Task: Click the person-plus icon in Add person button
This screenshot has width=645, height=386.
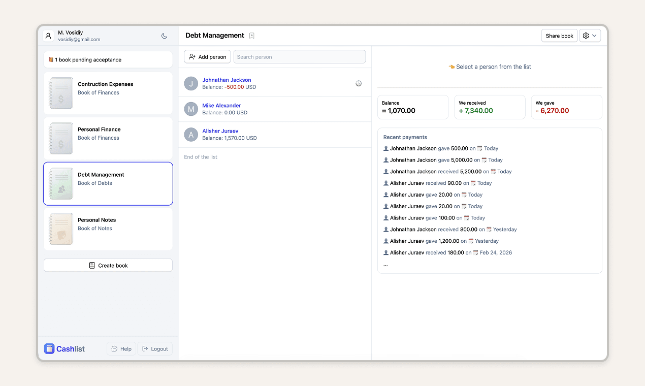Action: coord(192,56)
